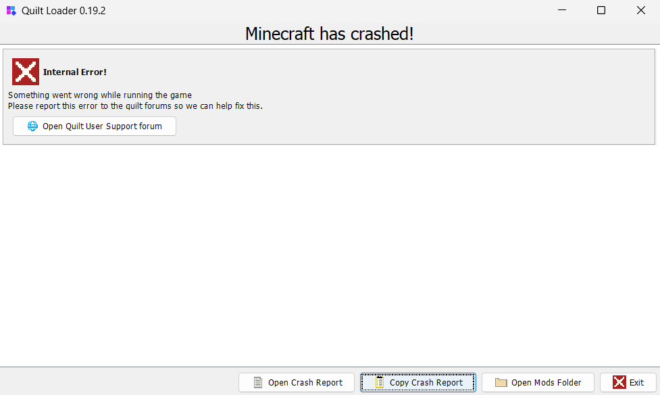Minimize the Quilt Loader window
Viewport: 660px width, 395px height.
562,10
